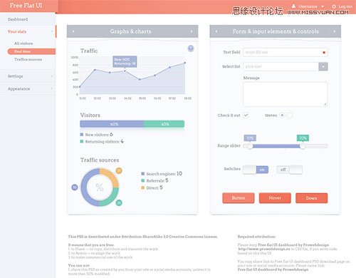
Task: Click the Traffic sources heading
Action: click(x=100, y=160)
